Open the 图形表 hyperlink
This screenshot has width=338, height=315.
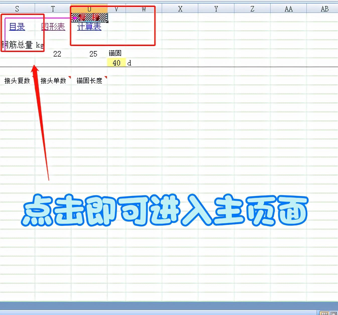[x=53, y=27]
